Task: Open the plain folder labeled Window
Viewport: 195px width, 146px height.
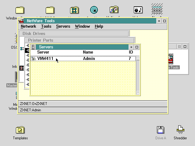Action: tap(20, 10)
